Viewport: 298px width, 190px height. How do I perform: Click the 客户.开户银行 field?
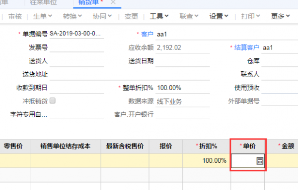(182, 114)
